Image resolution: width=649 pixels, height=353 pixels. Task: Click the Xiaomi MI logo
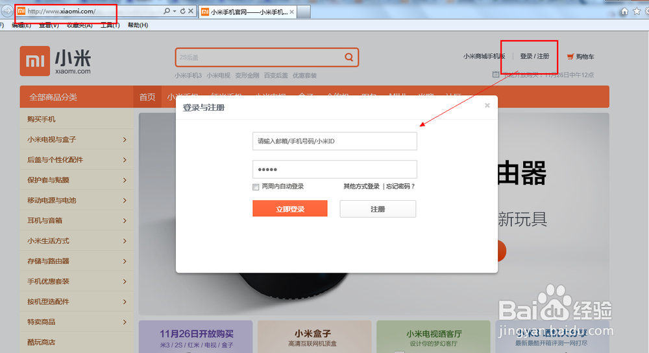(35, 61)
